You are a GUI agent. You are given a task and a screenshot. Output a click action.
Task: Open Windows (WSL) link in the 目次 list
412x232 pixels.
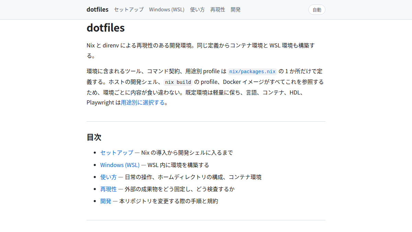120,165
